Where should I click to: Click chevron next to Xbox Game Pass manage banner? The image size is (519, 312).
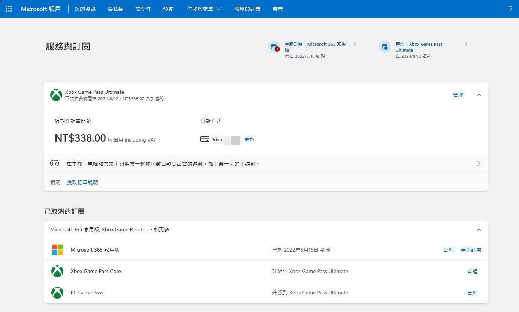pos(466,45)
